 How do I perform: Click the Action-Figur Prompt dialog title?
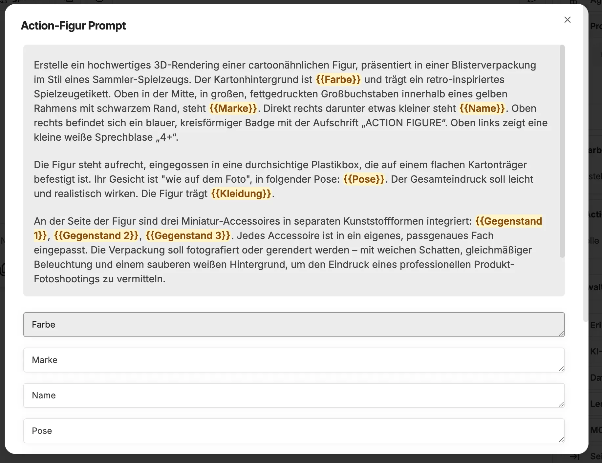(73, 26)
